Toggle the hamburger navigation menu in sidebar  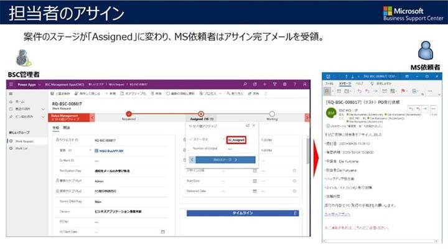[11, 93]
